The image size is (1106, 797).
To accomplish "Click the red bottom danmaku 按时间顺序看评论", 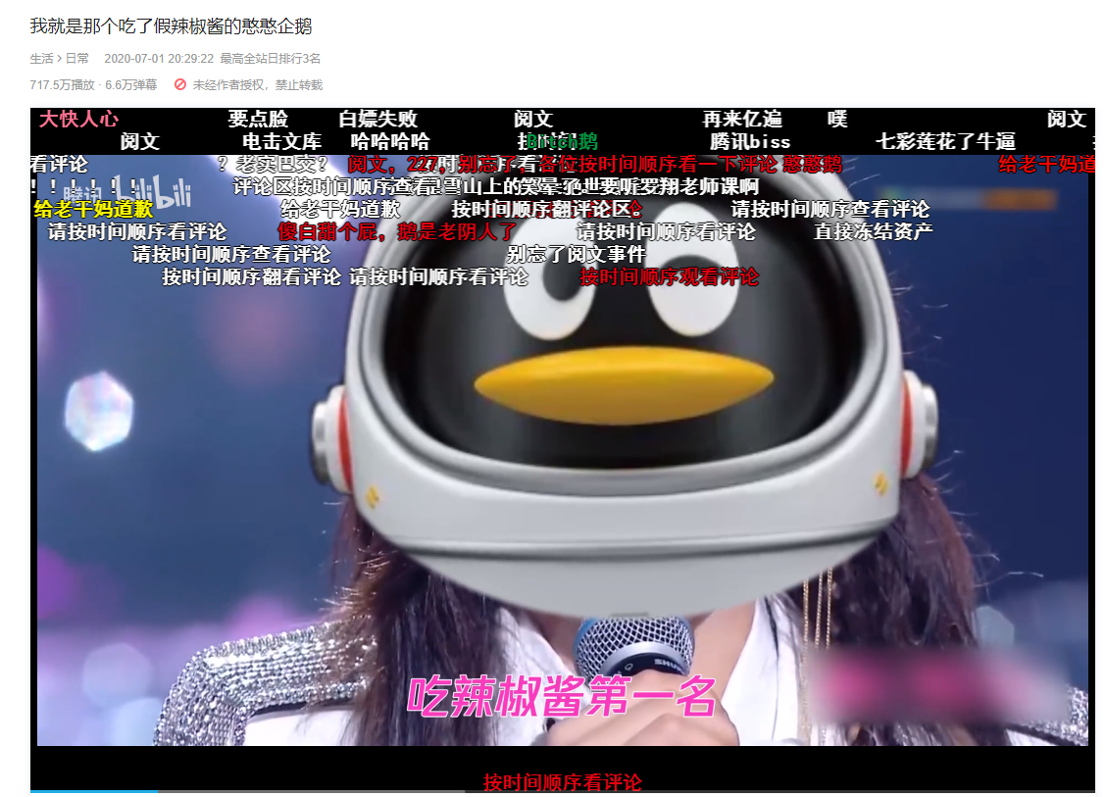I will pyautogui.click(x=562, y=782).
